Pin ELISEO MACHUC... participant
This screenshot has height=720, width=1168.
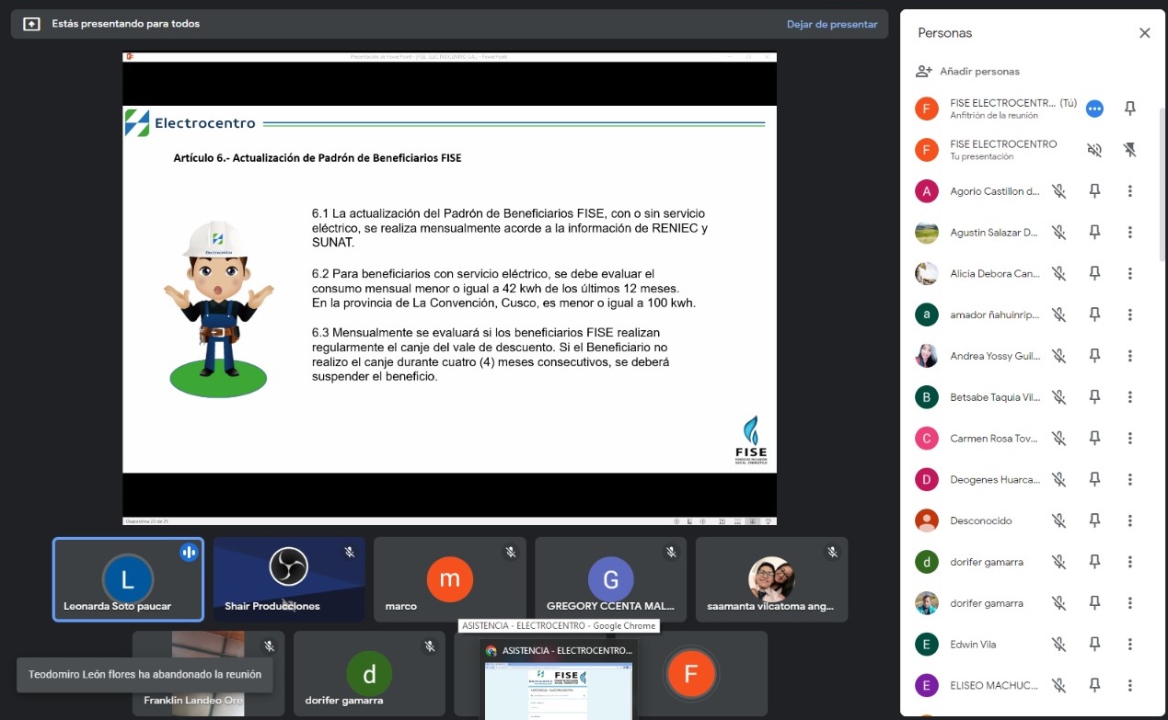click(1094, 685)
